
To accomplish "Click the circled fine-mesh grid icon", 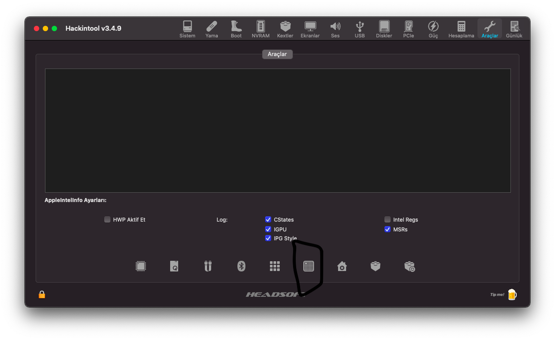I will click(308, 266).
